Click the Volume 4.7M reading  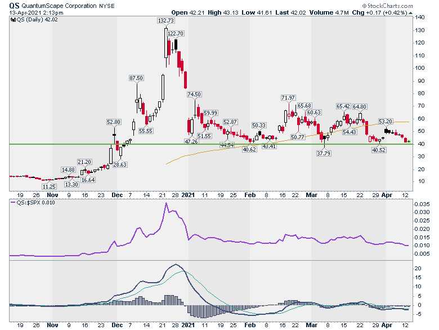pyautogui.click(x=329, y=12)
